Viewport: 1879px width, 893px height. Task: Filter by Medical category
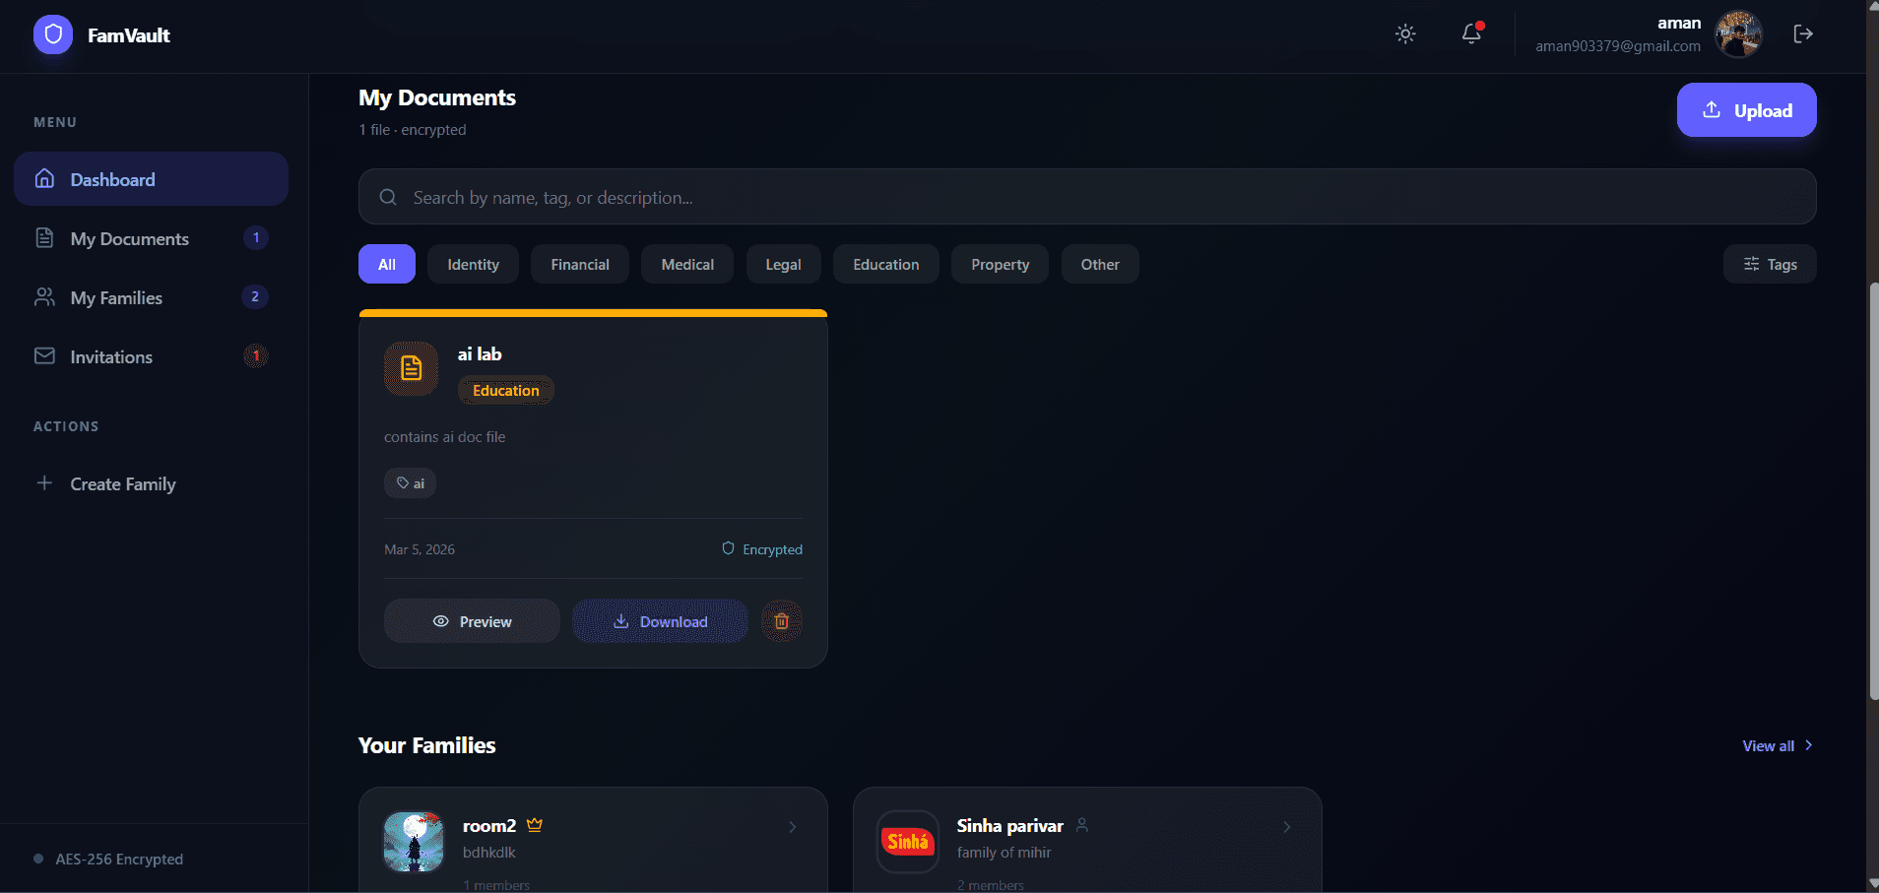pos(687,264)
